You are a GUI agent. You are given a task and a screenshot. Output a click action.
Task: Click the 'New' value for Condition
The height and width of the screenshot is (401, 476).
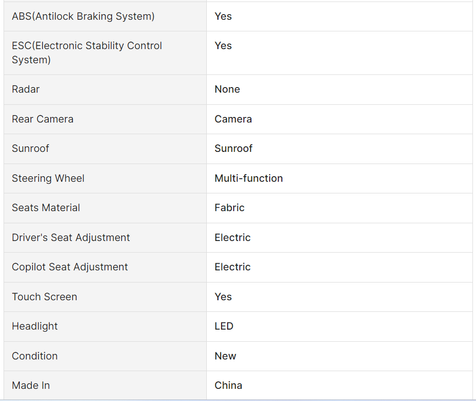click(225, 356)
